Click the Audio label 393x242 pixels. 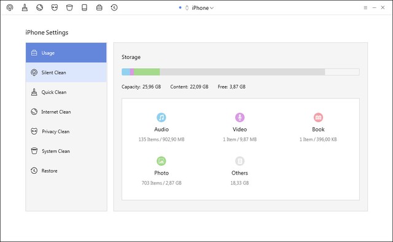161,130
